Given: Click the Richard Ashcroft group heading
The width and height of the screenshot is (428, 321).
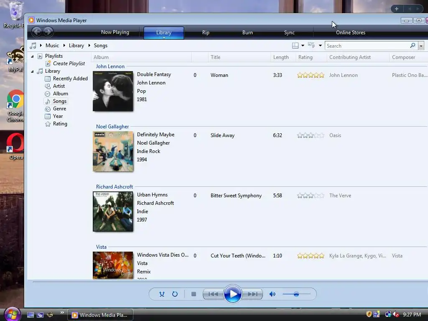Looking at the screenshot, I should coord(115,187).
